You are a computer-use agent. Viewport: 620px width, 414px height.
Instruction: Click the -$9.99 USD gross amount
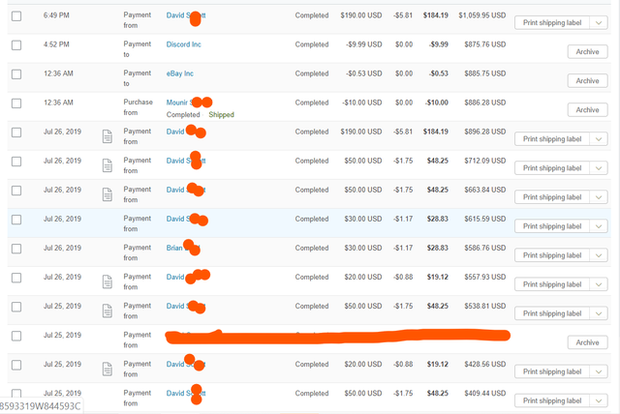click(363, 44)
